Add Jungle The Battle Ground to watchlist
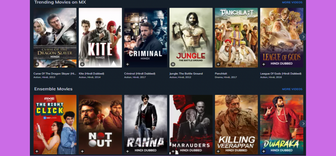Screen dimensions: 336x156 tap(173, 64)
